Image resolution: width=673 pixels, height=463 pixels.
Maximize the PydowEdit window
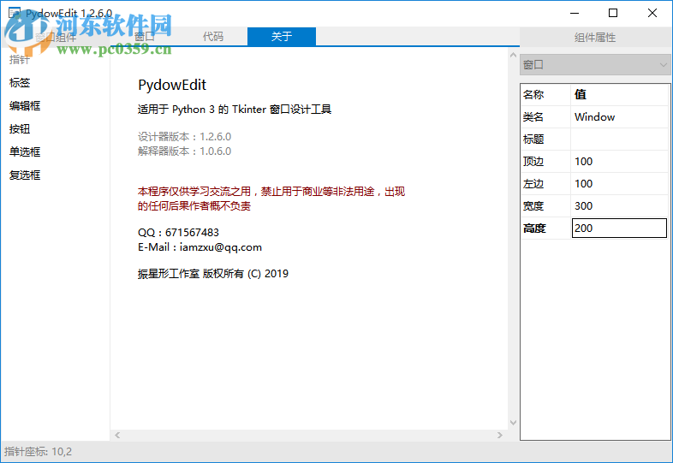pos(613,13)
